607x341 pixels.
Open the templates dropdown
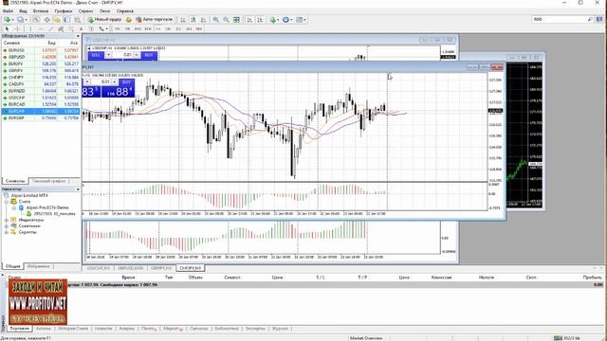tap(301, 19)
